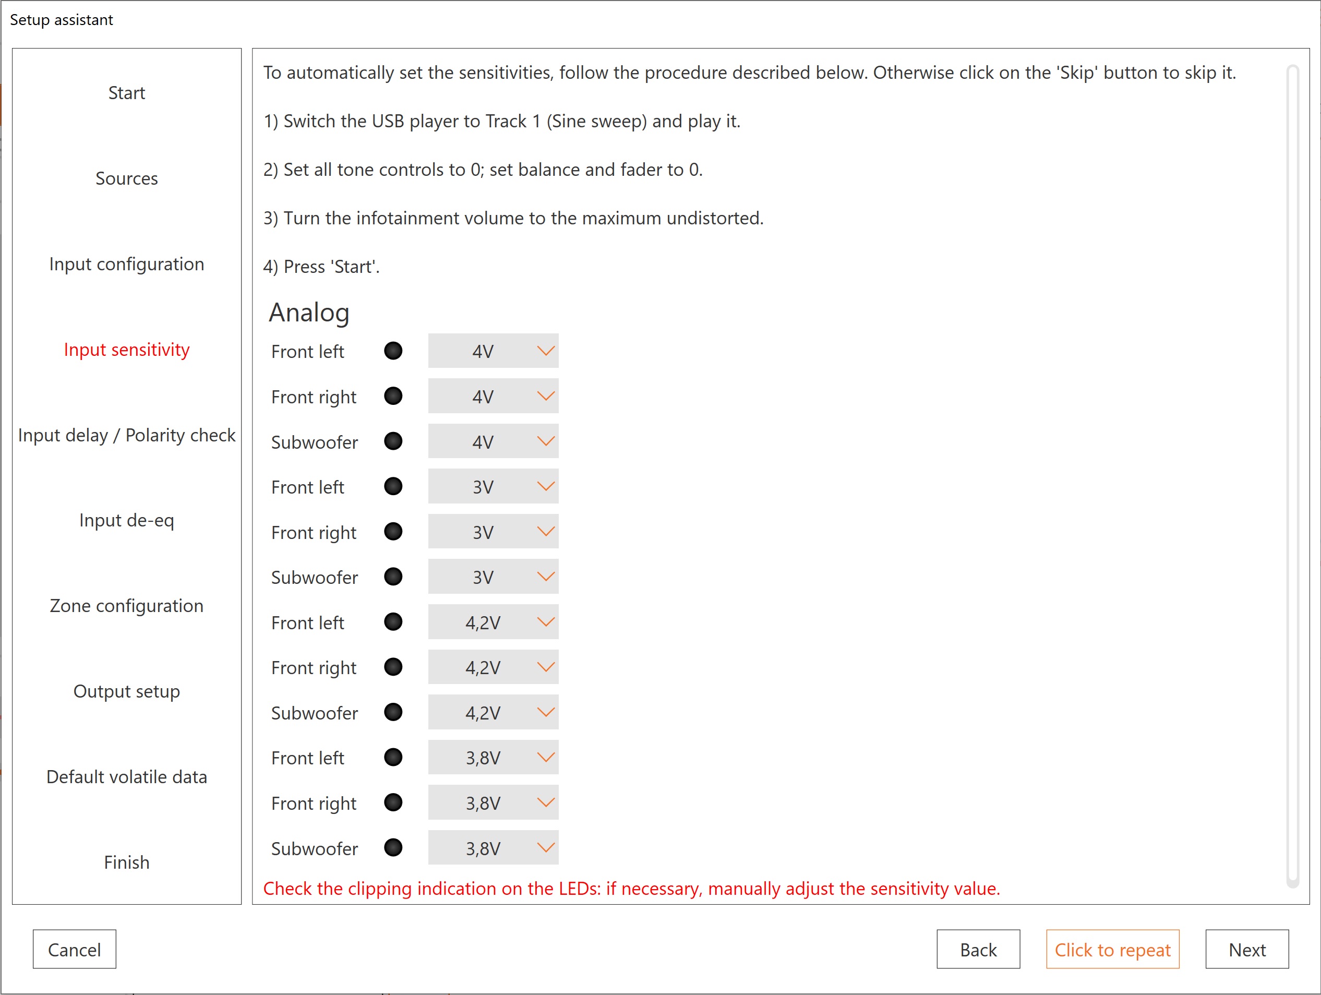The width and height of the screenshot is (1321, 995).
Task: Click clipping LED for first Front left
Action: coord(393,351)
